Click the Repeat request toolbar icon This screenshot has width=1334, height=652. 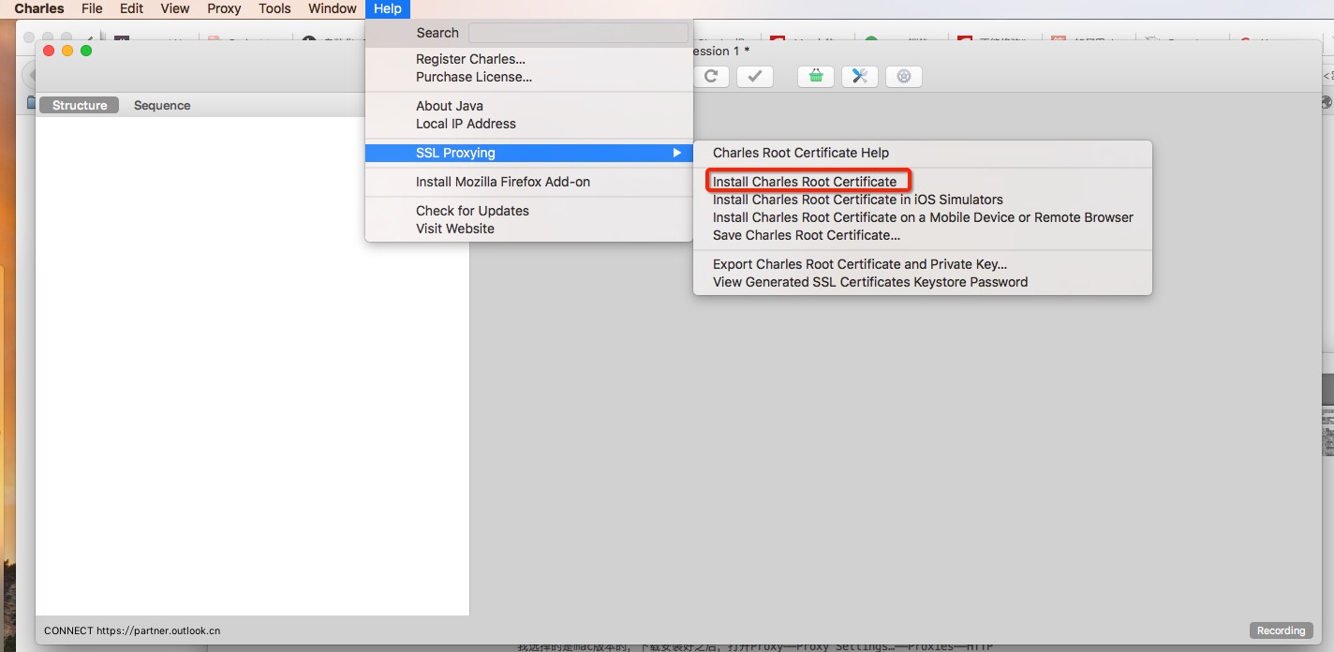711,76
